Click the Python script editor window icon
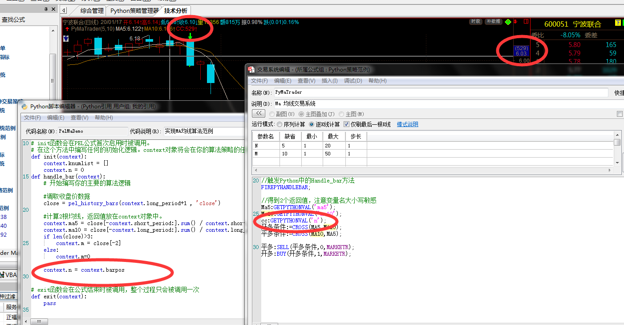624x325 pixels. (24, 107)
